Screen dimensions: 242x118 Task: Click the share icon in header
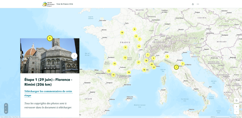(193, 4)
